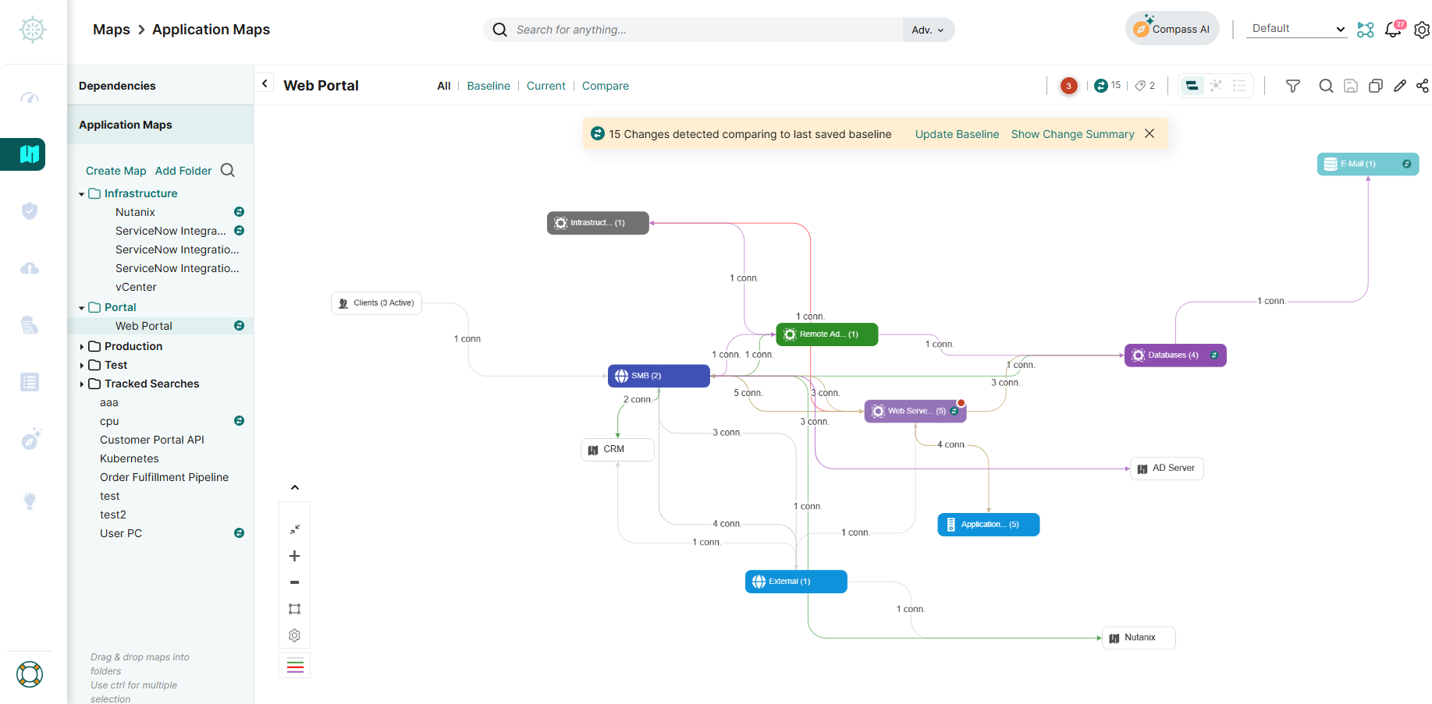Switch to the Baseline tab

[x=489, y=86]
